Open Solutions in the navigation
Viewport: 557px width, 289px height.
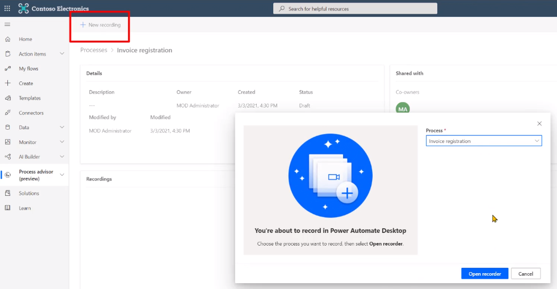pyautogui.click(x=29, y=194)
